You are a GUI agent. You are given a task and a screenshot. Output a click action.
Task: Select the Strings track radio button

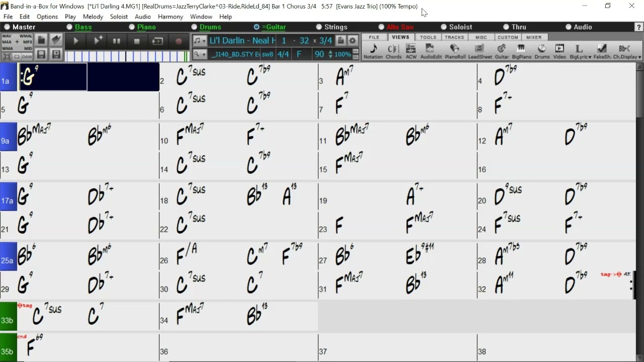tap(319, 27)
